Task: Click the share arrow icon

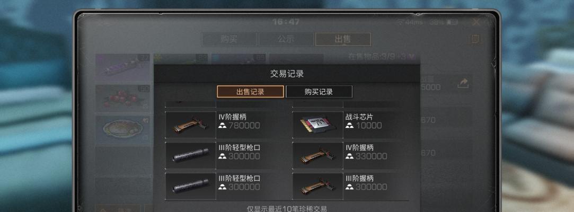Action: point(463,84)
